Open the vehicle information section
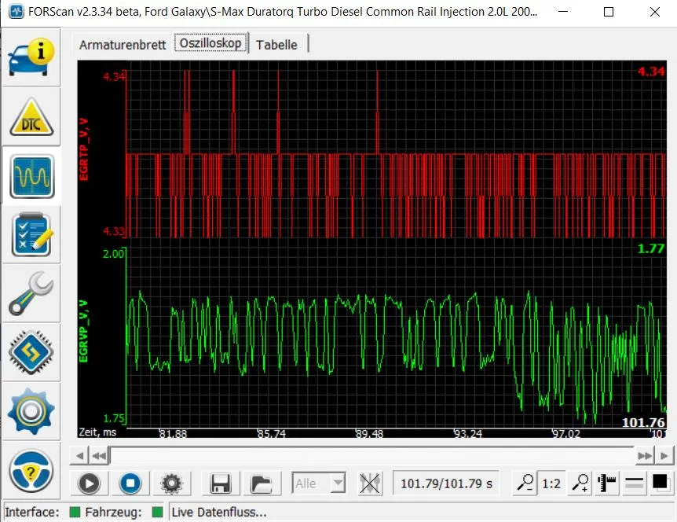Viewport: 677px width, 522px height. click(x=31, y=56)
